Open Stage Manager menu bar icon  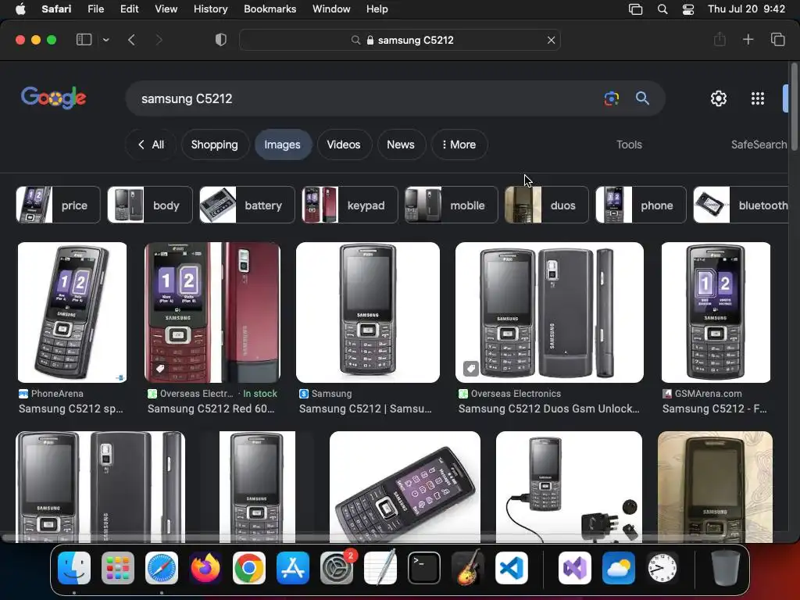[x=635, y=9]
